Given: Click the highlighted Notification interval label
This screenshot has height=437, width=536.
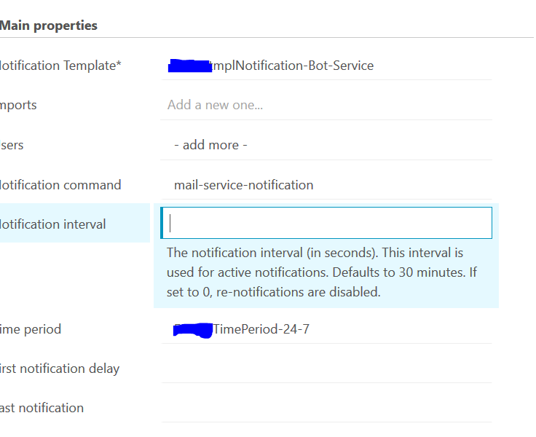Looking at the screenshot, I should 53,224.
